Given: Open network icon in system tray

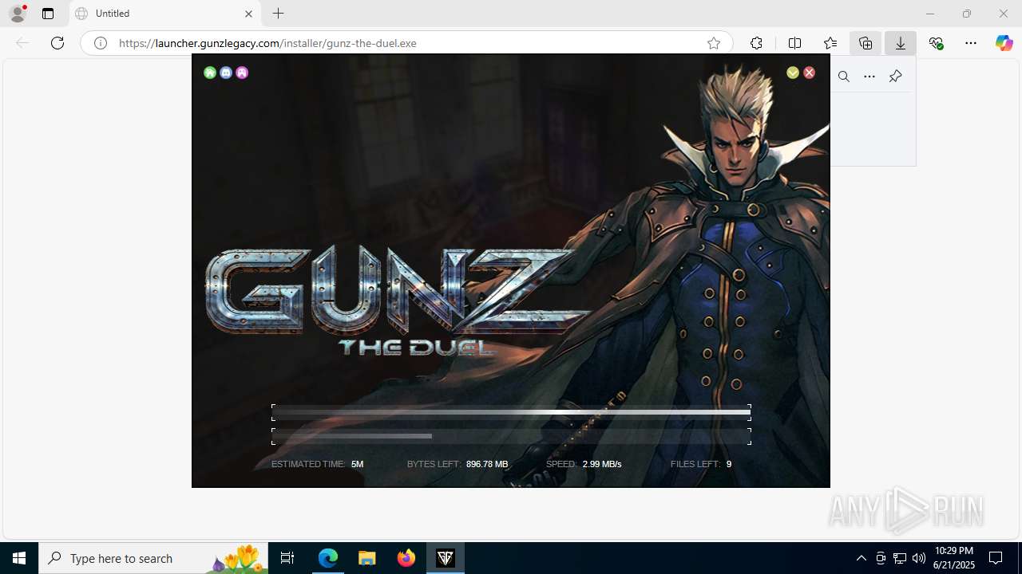Looking at the screenshot, I should click(900, 558).
